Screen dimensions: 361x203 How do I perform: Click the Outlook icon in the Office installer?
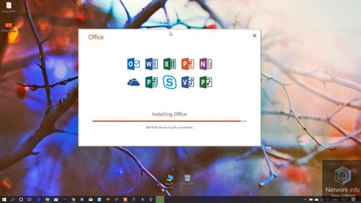pos(134,64)
